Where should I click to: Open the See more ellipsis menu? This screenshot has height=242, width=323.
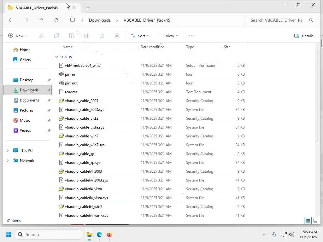(191, 36)
